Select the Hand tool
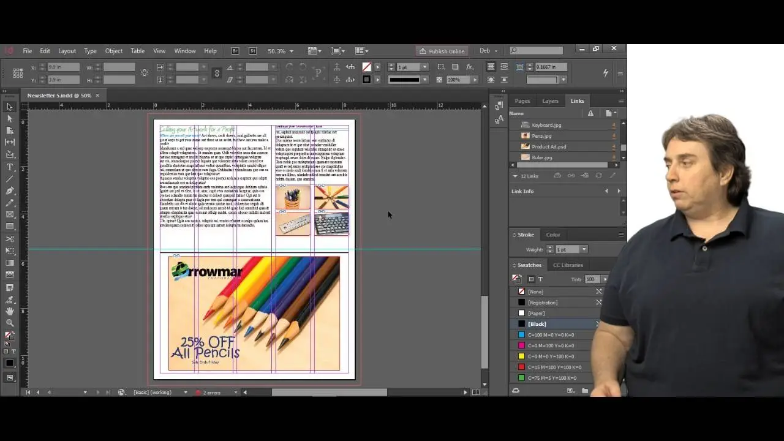This screenshot has height=441, width=784. click(x=10, y=311)
